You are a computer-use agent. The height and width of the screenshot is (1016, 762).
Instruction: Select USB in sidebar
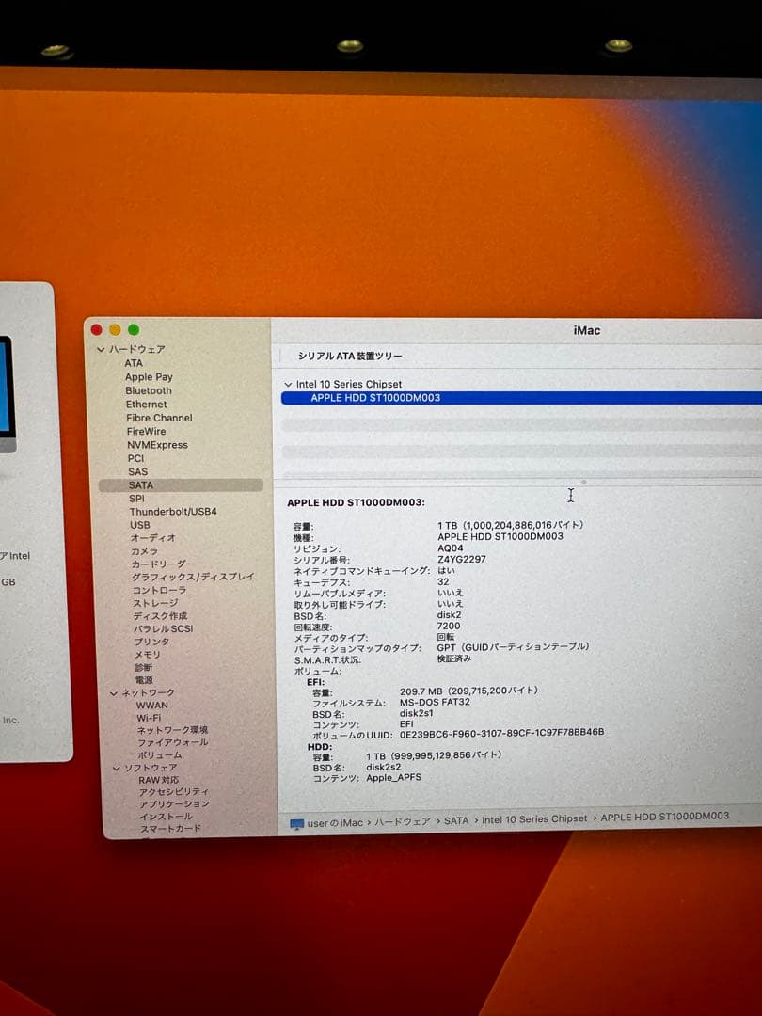point(140,525)
